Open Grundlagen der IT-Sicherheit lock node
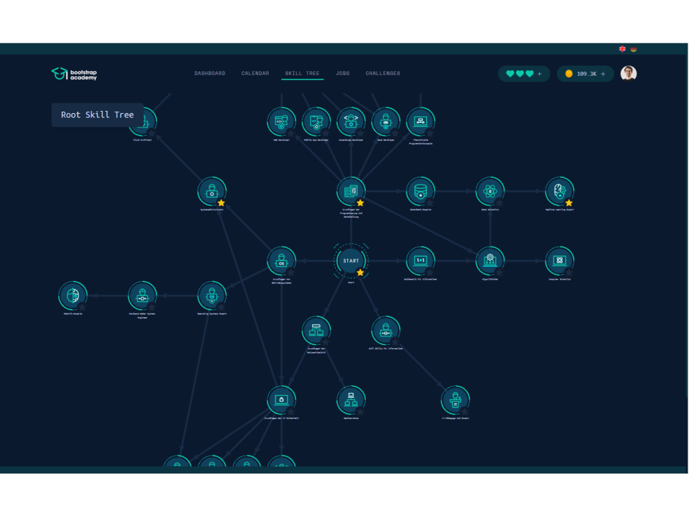 281,400
